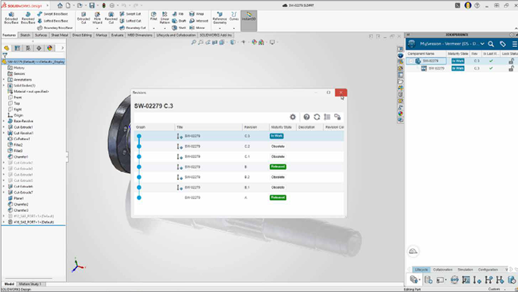Click refresh icon in Revisions dialog
The image size is (518, 292).
(317, 117)
